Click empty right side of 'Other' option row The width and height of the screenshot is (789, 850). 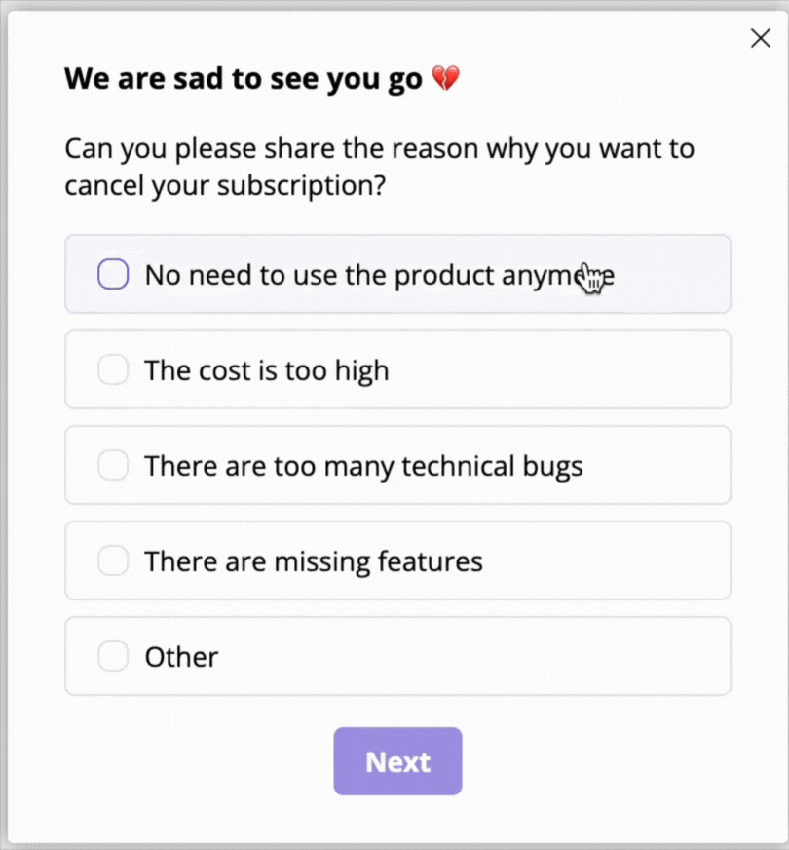point(584,657)
